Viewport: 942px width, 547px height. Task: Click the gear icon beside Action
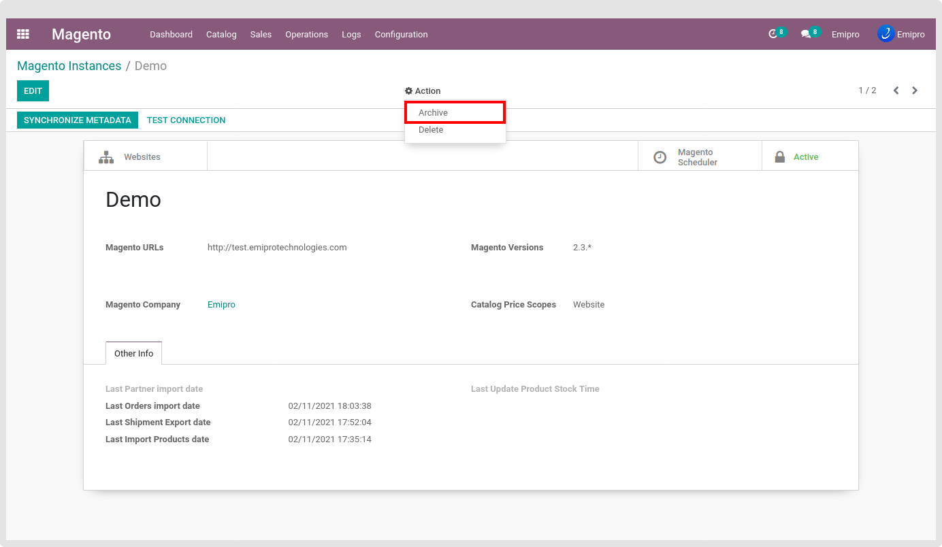click(408, 90)
